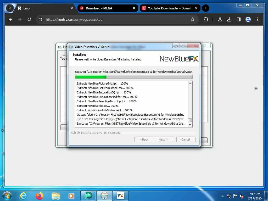Open Action Center flag icon
Image resolution: width=268 pixels, height=201 pixels.
click(235, 196)
